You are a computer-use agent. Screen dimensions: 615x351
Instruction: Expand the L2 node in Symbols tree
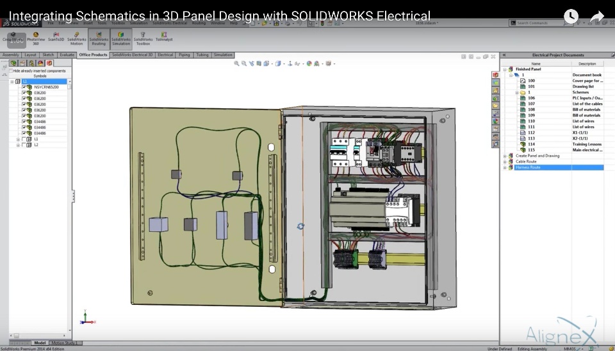(x=18, y=145)
